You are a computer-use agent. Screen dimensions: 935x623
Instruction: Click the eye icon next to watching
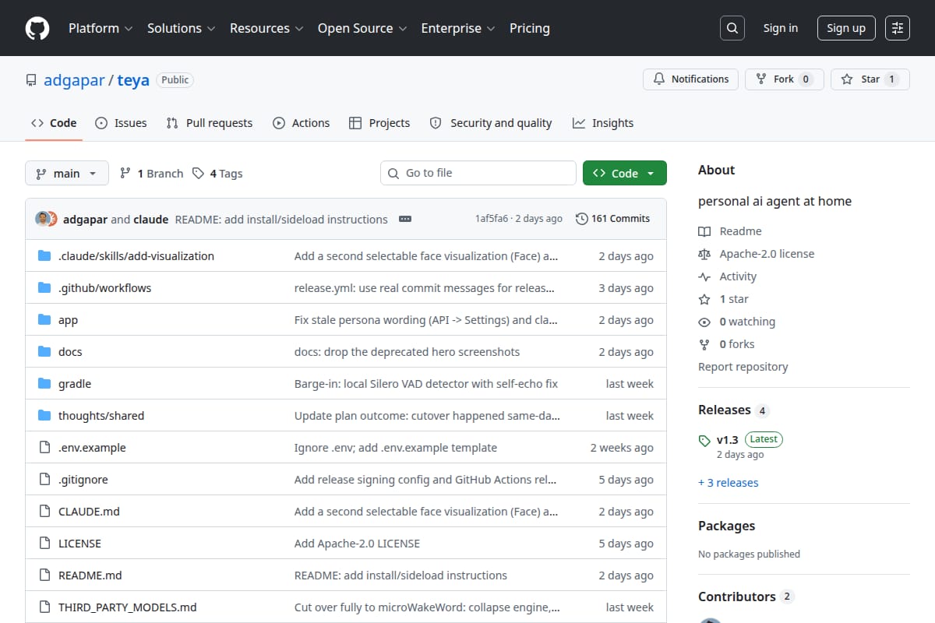704,322
